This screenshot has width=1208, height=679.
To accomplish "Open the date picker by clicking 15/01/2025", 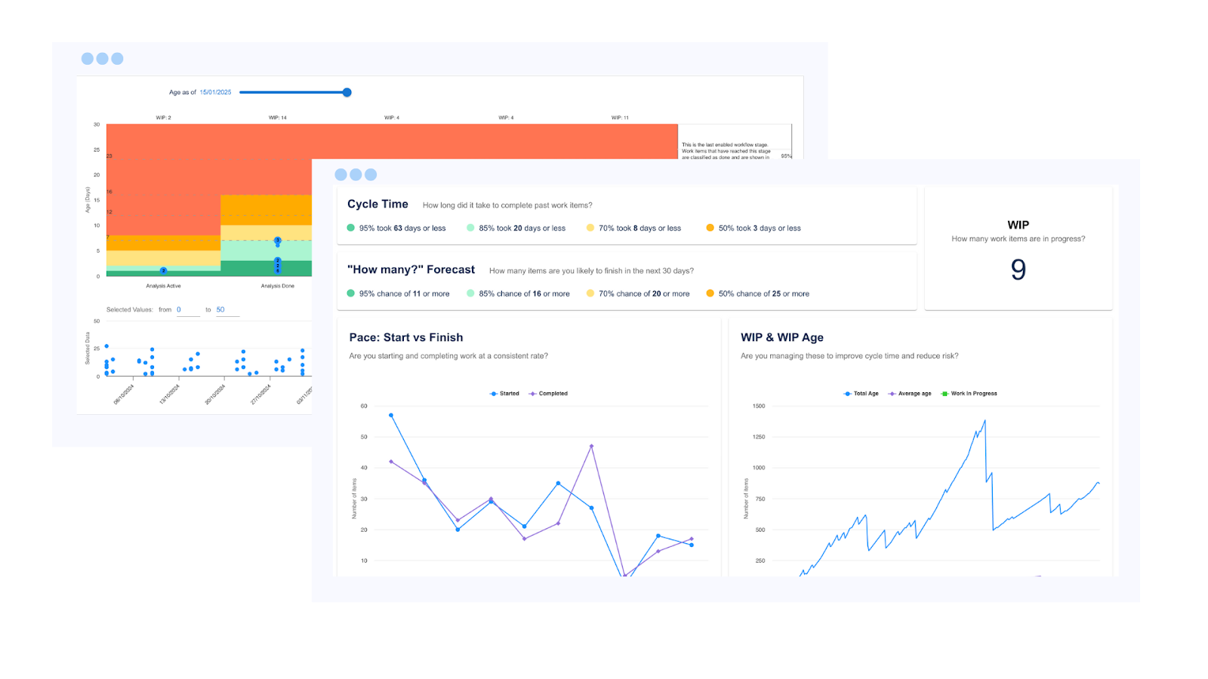I will 215,91.
